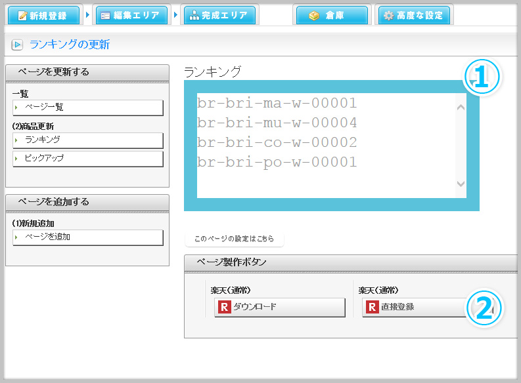Image resolution: width=521 pixels, height=383 pixels.
Task: Click the 完成エリア hierarchy icon
Action: (194, 15)
